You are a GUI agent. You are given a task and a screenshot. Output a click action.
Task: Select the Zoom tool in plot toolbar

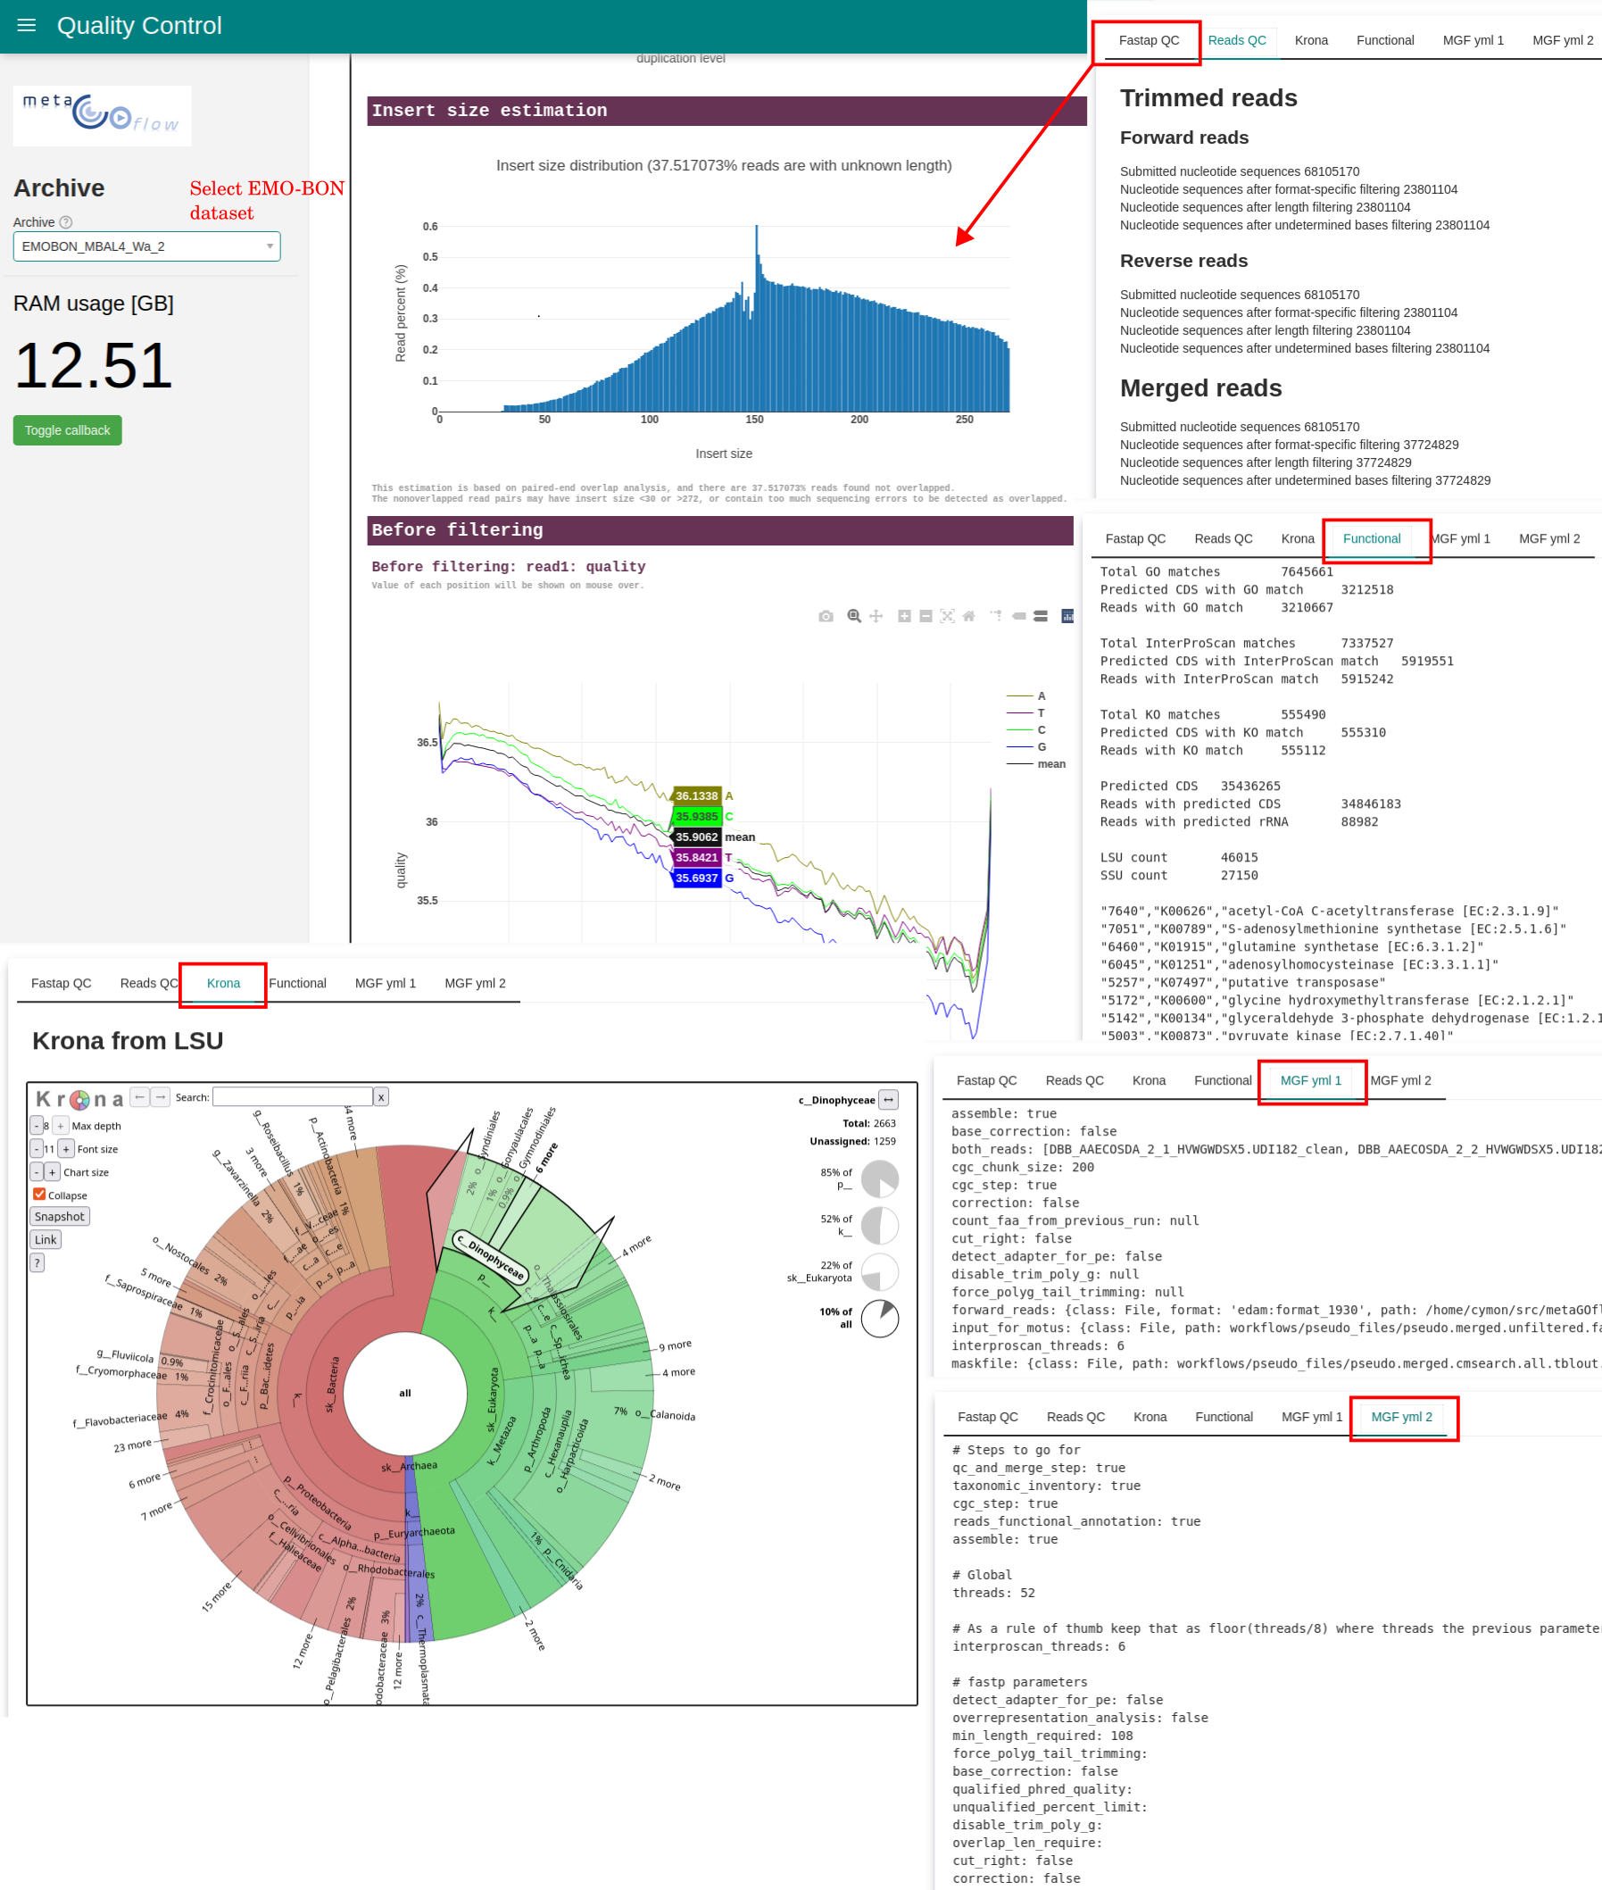[x=854, y=616]
